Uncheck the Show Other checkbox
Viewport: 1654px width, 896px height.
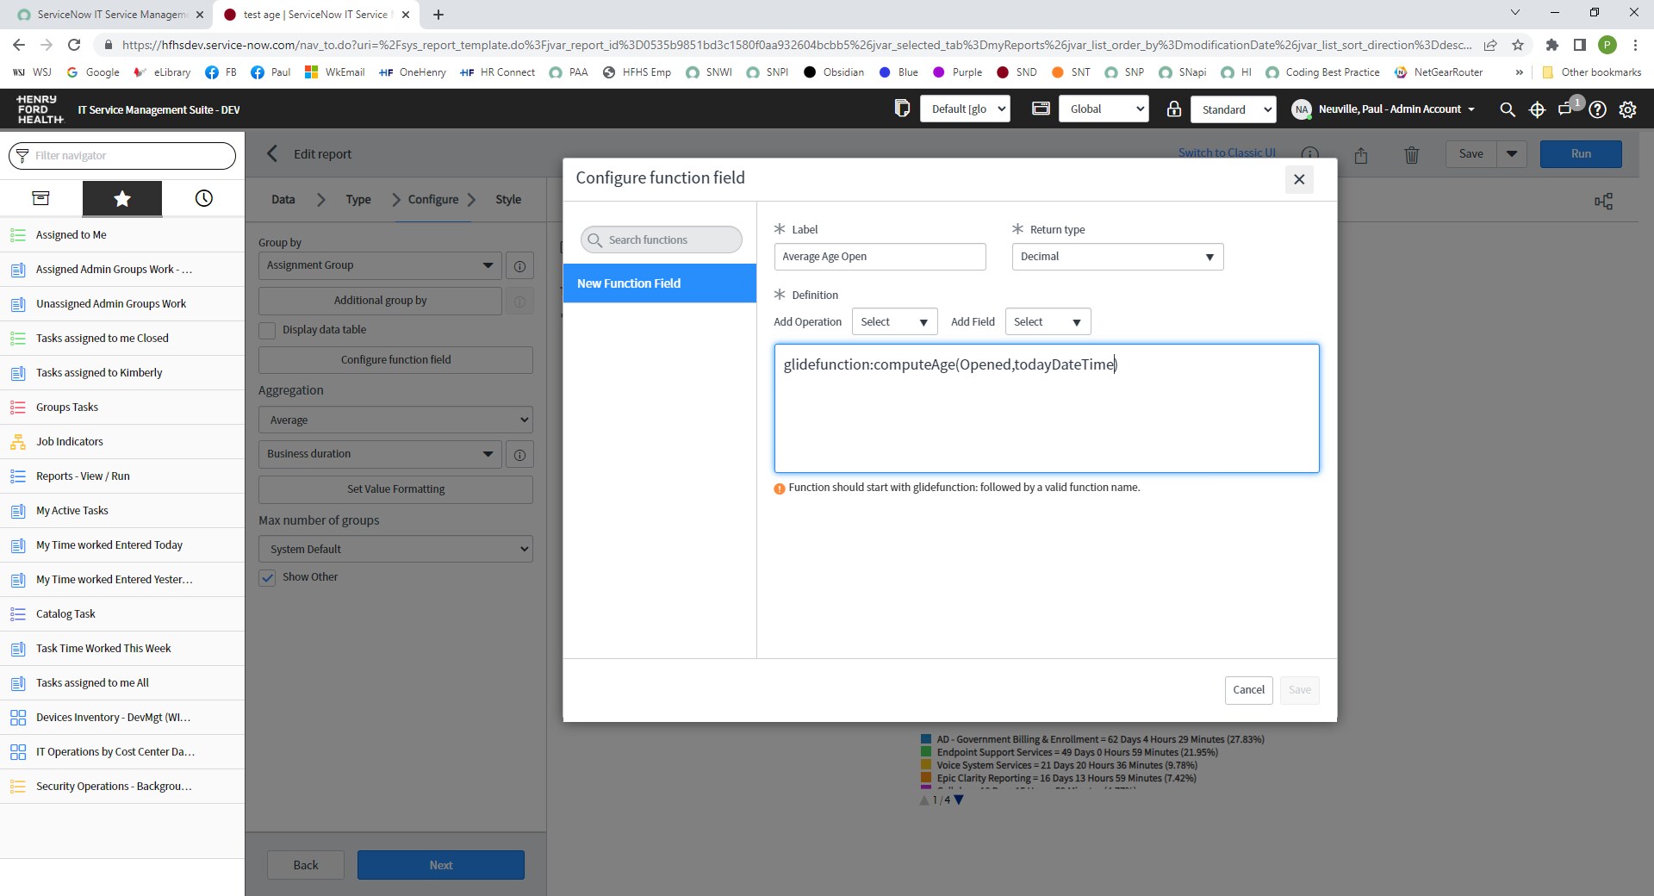(x=268, y=578)
